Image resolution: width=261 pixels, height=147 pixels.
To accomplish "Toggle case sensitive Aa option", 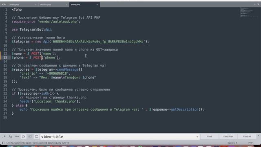I will [10, 137].
